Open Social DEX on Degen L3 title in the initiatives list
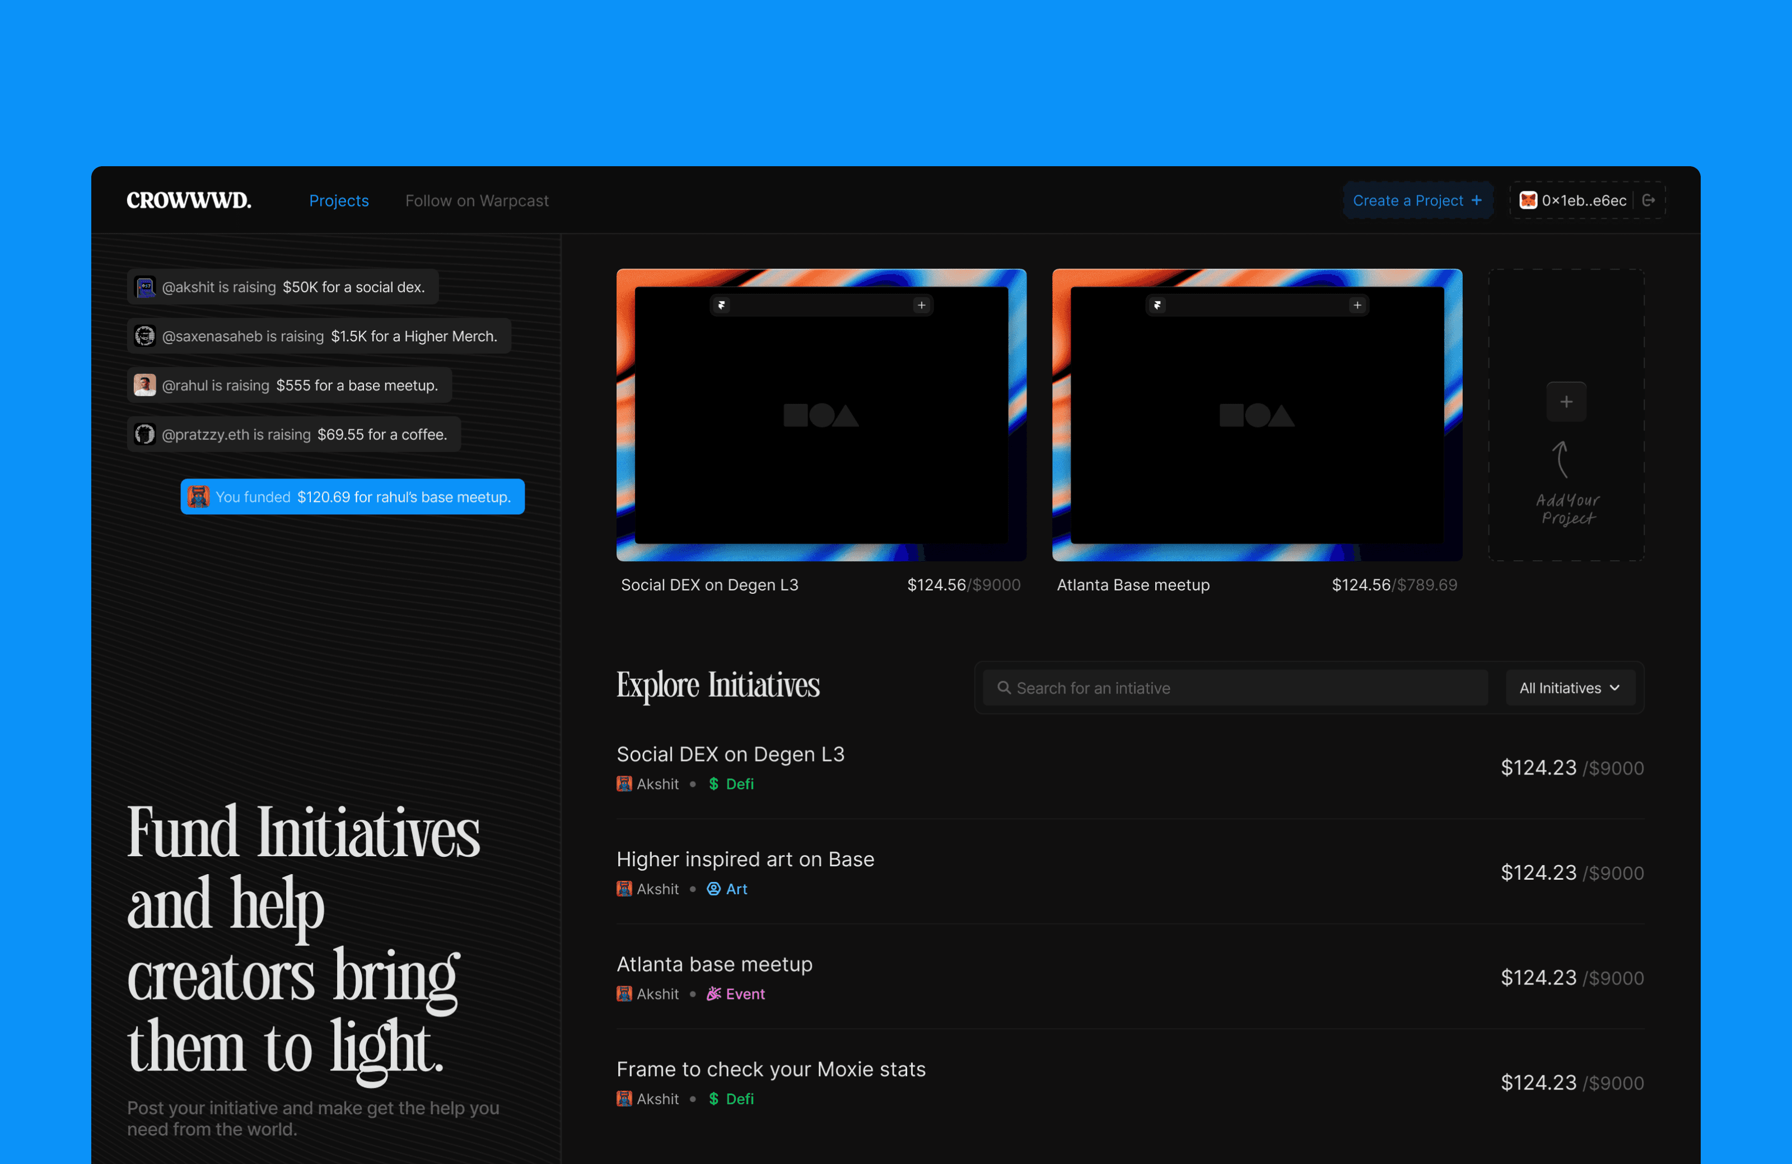This screenshot has width=1792, height=1164. click(x=730, y=754)
